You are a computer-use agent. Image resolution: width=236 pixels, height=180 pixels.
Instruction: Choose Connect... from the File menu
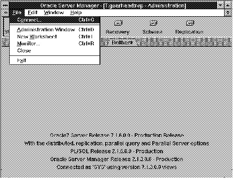coord(55,20)
